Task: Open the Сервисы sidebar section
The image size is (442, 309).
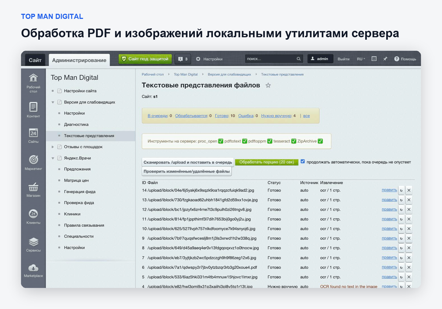Action: [x=33, y=244]
